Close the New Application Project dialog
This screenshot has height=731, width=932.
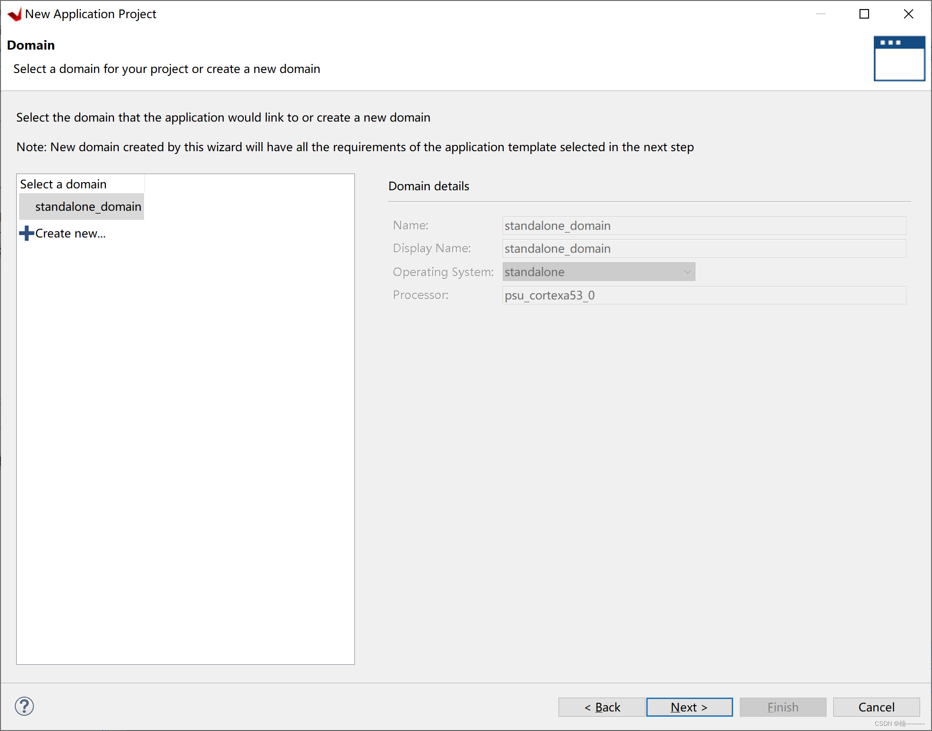[x=908, y=14]
